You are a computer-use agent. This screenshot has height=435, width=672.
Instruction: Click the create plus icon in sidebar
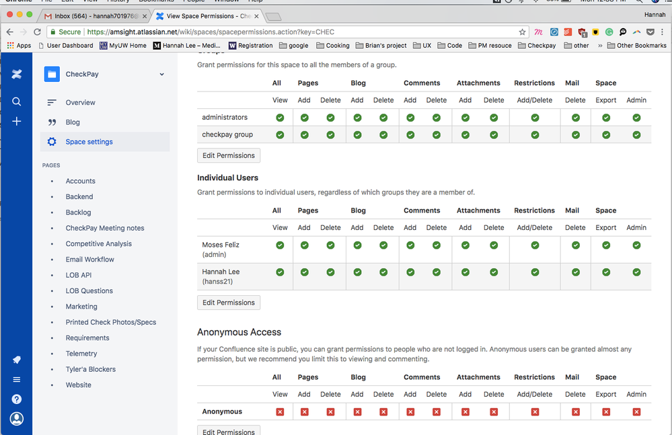16,121
